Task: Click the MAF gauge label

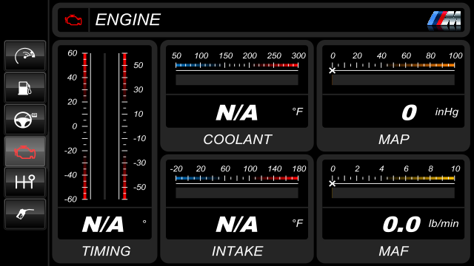Action: click(393, 251)
